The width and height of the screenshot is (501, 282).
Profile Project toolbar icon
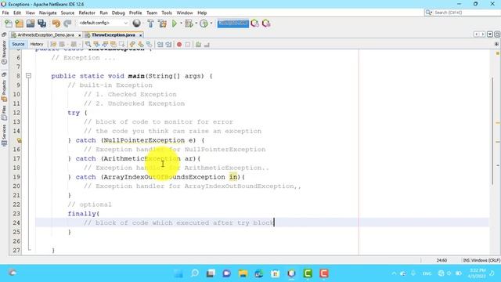[204, 23]
